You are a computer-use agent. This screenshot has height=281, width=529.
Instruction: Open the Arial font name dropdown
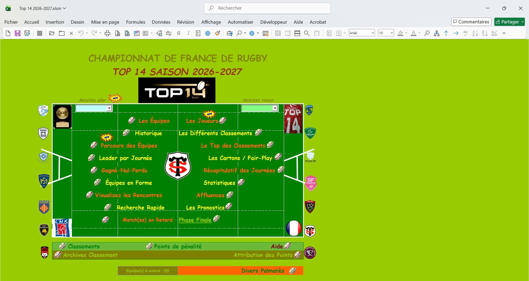coord(373,33)
